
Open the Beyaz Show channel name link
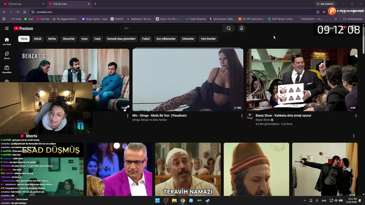(x=263, y=120)
